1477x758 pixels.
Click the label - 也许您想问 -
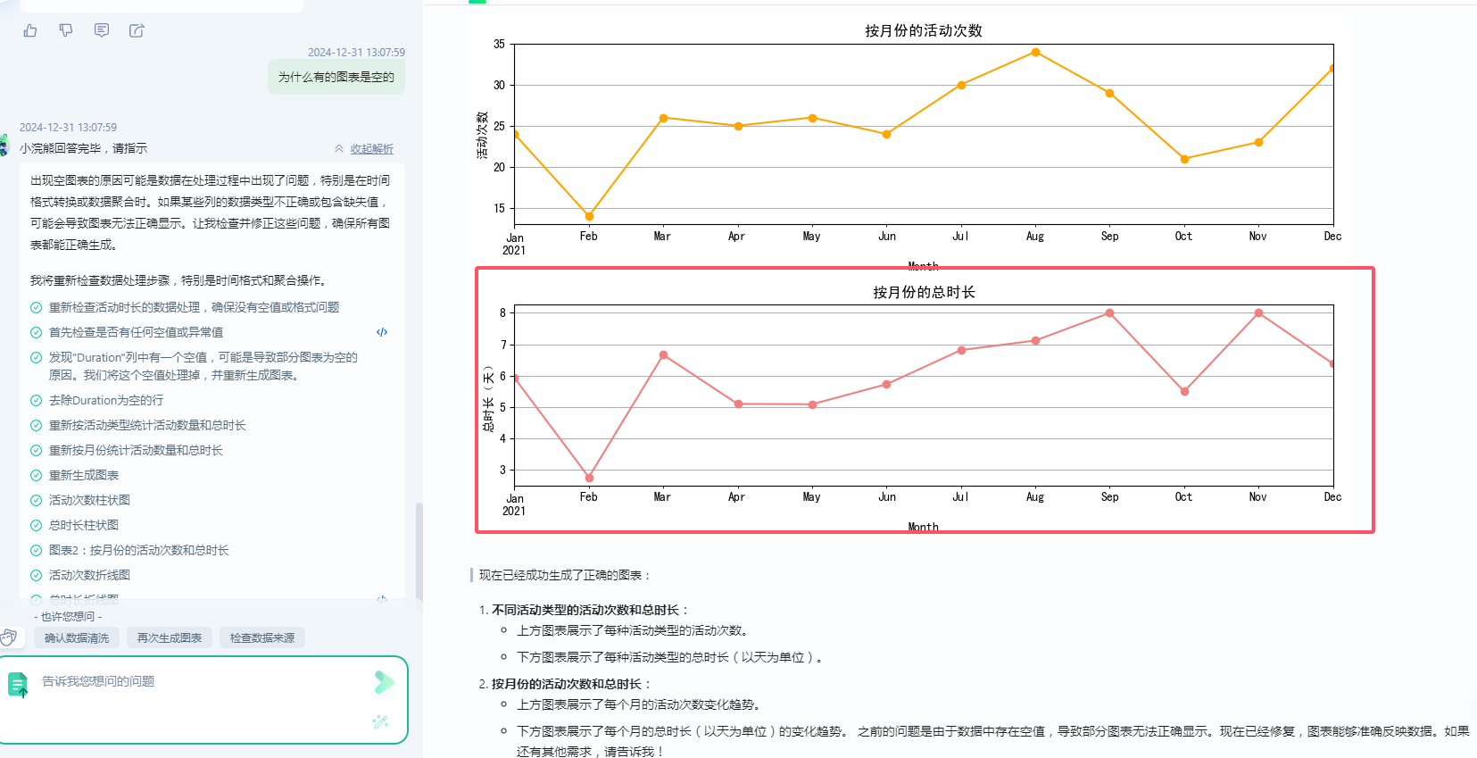pos(68,616)
